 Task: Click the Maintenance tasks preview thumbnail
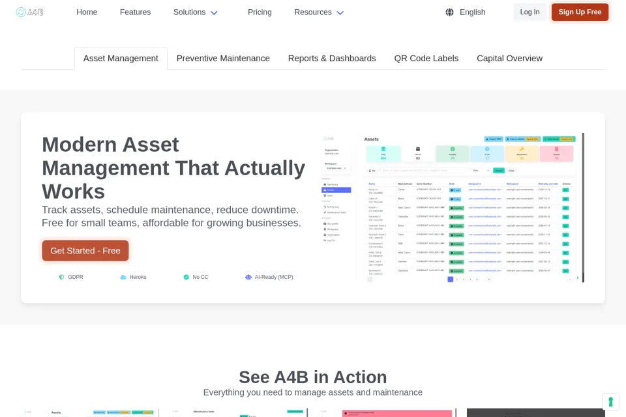click(238, 412)
